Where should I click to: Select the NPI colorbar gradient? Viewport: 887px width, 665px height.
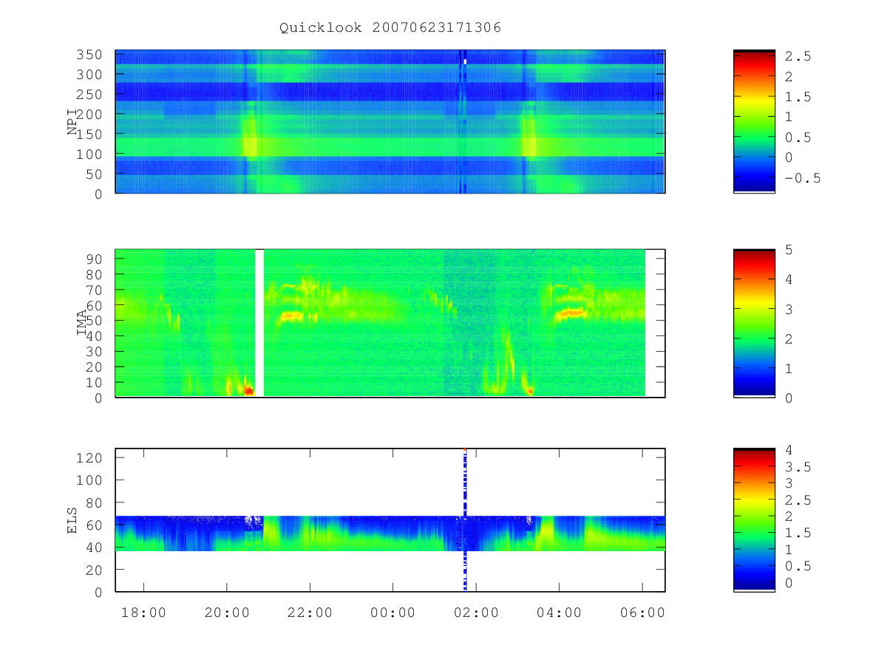click(754, 121)
